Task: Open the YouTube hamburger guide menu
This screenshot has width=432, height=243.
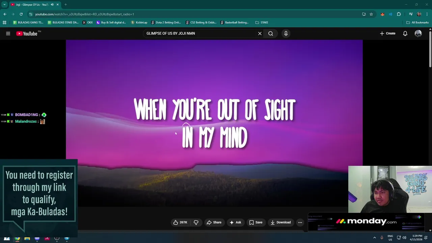Action: point(8,33)
